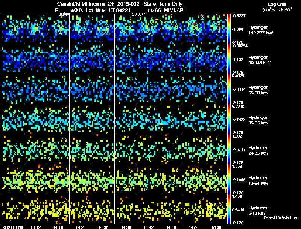Click the '-0.6227' color scale maximum
Image resolution: width=301 pixels, height=229 pixels.
[239, 16]
